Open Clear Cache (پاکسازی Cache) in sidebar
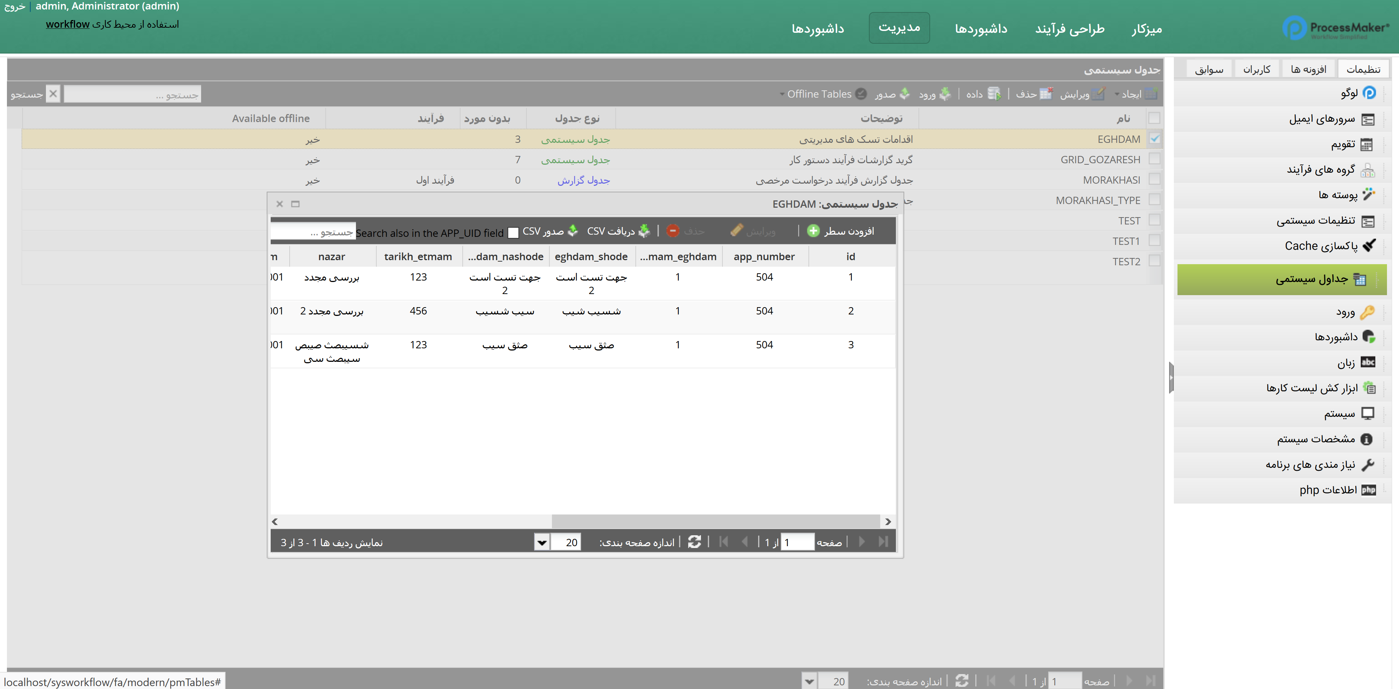 click(x=1321, y=246)
